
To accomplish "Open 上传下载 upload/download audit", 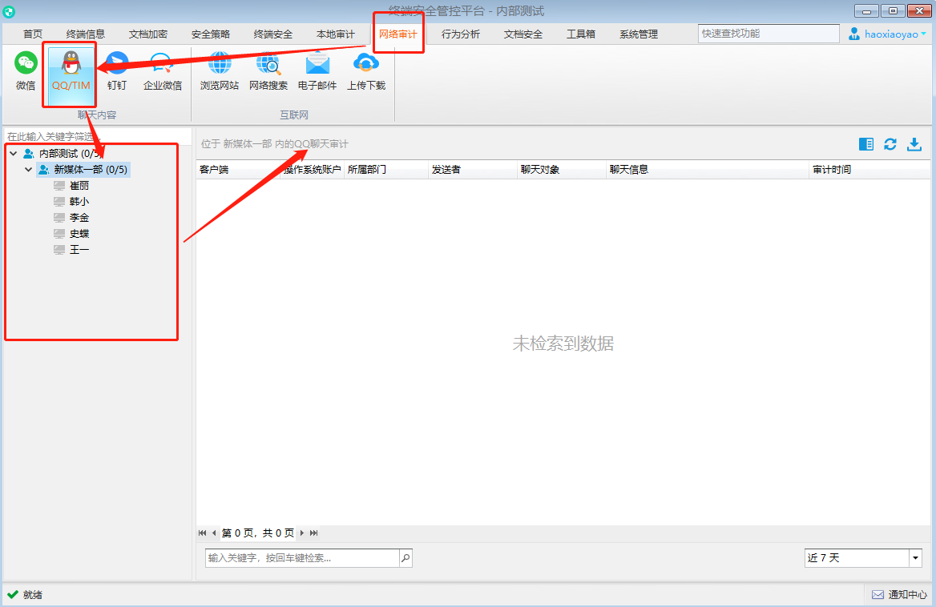I will point(366,70).
